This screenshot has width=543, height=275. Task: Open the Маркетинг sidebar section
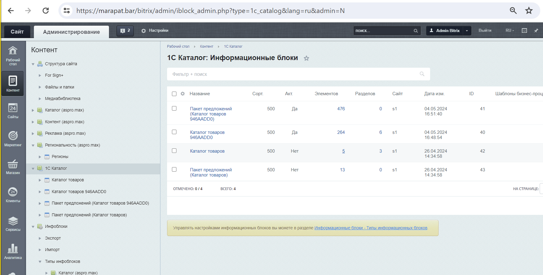(13, 139)
